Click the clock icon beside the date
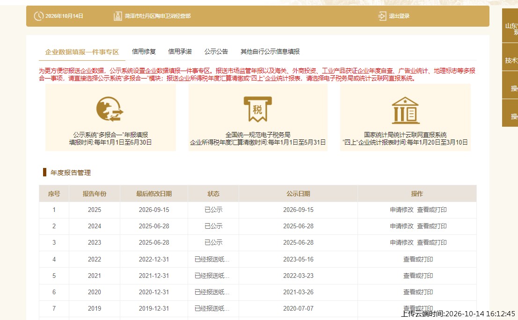Viewport: 518px width, 320px height. point(39,16)
